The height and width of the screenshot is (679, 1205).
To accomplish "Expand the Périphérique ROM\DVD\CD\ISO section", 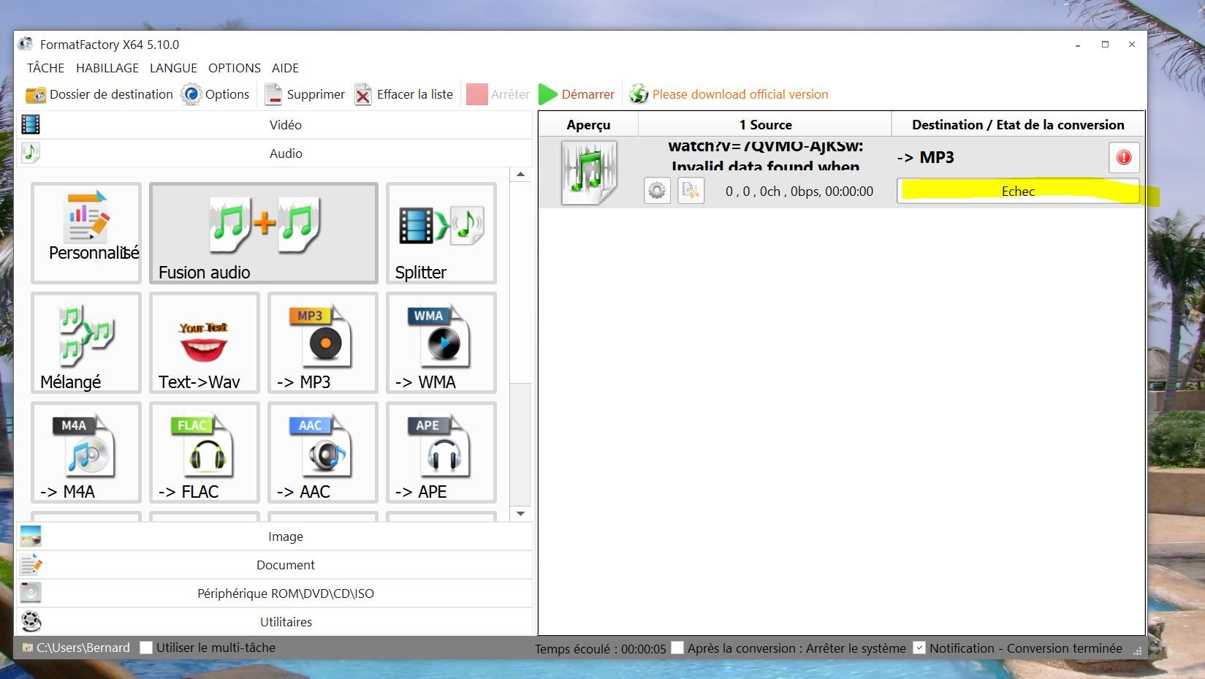I will coord(275,593).
